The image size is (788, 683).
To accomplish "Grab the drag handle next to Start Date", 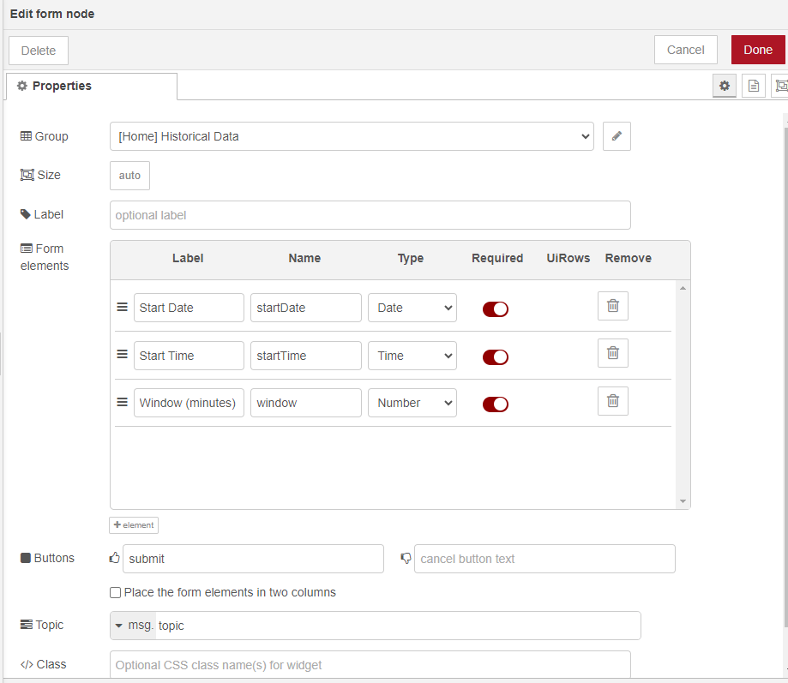I will coord(122,306).
